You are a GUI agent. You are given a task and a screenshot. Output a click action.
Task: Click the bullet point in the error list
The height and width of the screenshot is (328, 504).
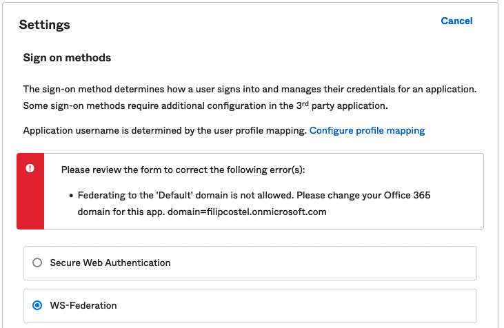point(71,196)
